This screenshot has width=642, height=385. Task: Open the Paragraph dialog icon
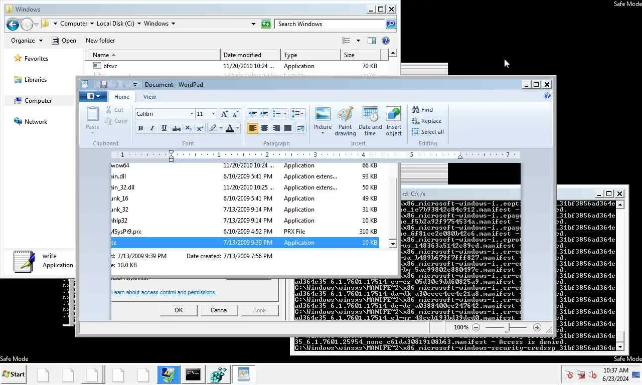click(300, 128)
